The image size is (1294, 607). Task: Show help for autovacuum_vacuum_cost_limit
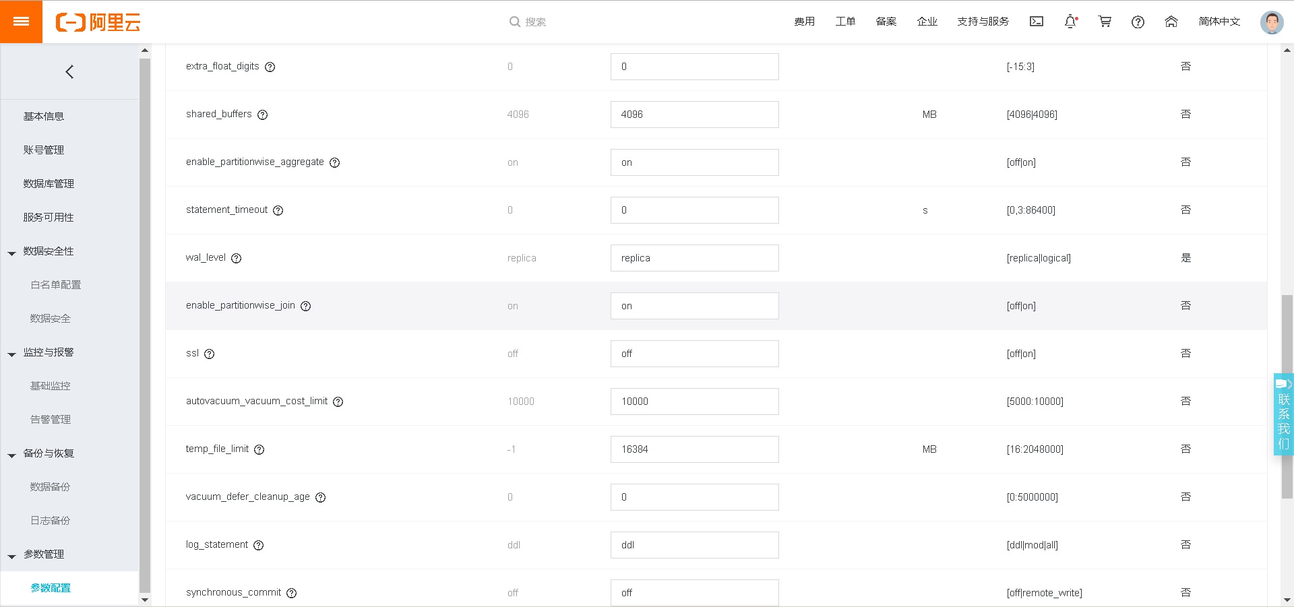[x=338, y=402]
